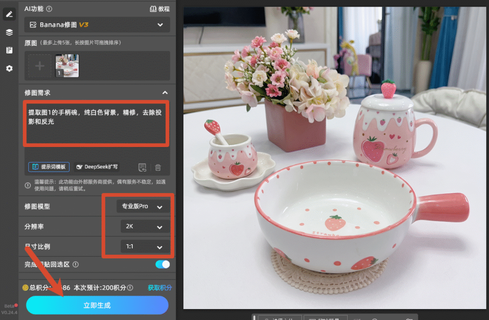489x320 pixels.
Task: Open the document notes icon in the sidebar
Action: click(10, 50)
